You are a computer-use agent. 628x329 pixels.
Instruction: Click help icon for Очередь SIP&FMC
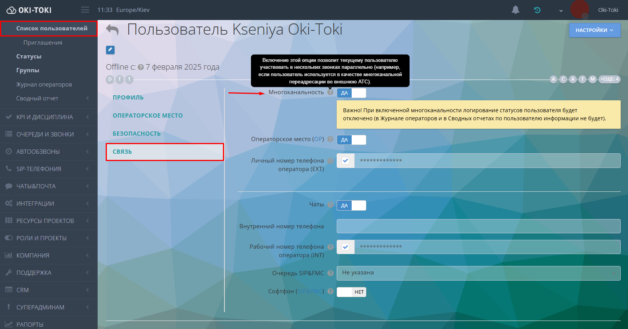[x=331, y=273]
